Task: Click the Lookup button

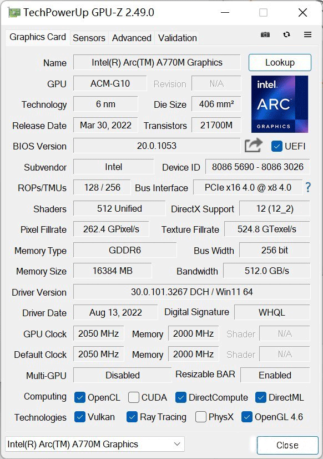Action: 280,62
